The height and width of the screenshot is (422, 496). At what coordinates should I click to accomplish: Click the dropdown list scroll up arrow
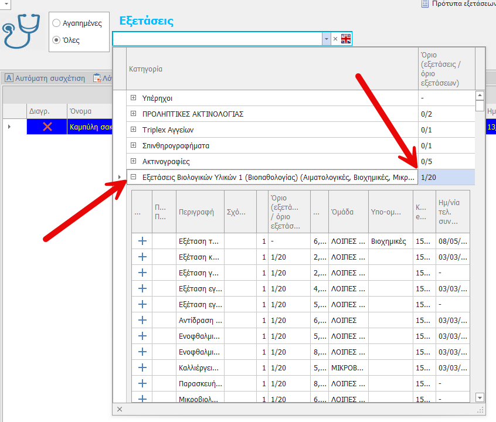tap(480, 95)
